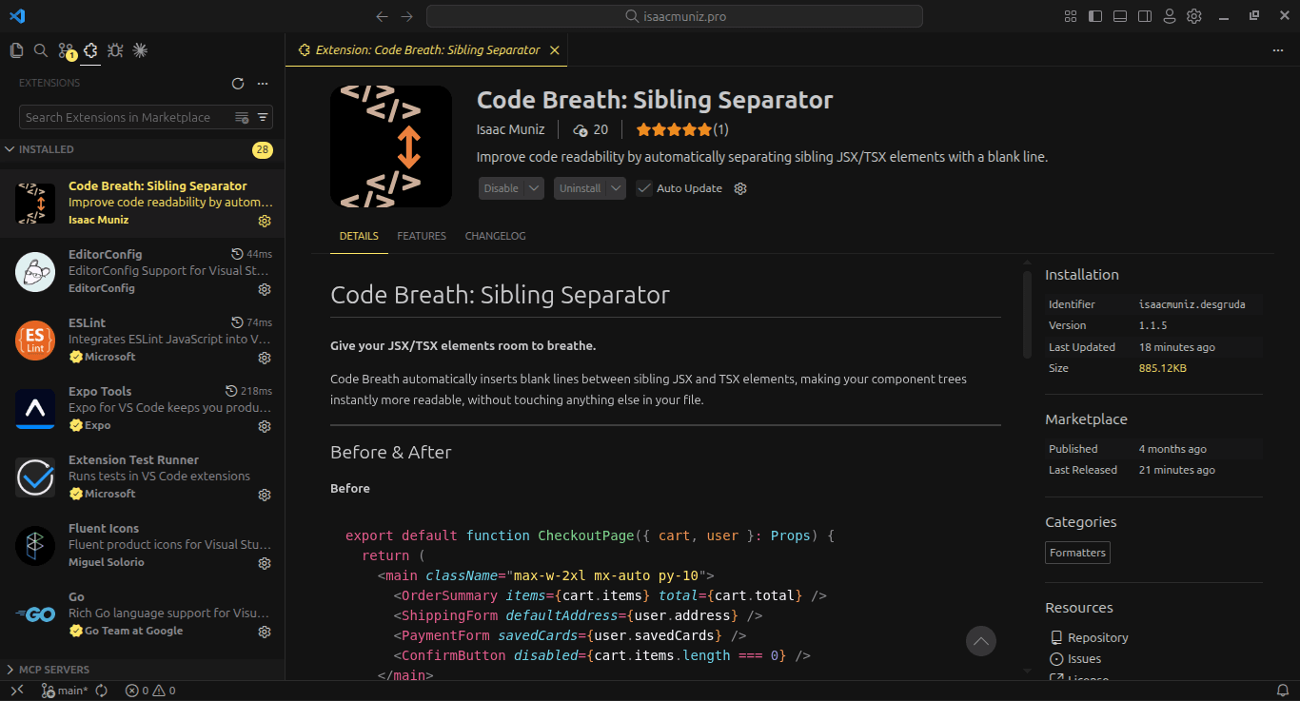Click the isaacmuniz.desgruda identifier value
This screenshot has width=1300, height=701.
point(1192,304)
